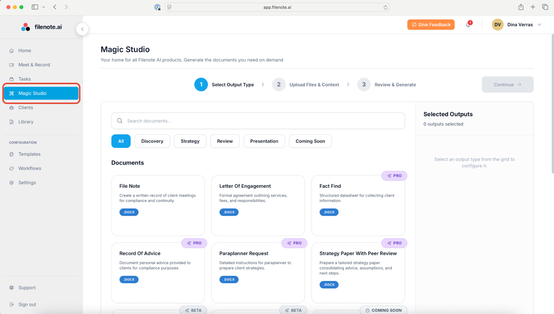Click the Give Feedback button

(431, 25)
